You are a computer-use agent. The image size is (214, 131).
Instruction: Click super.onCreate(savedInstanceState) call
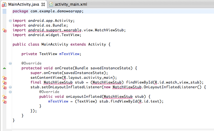tap(68, 73)
